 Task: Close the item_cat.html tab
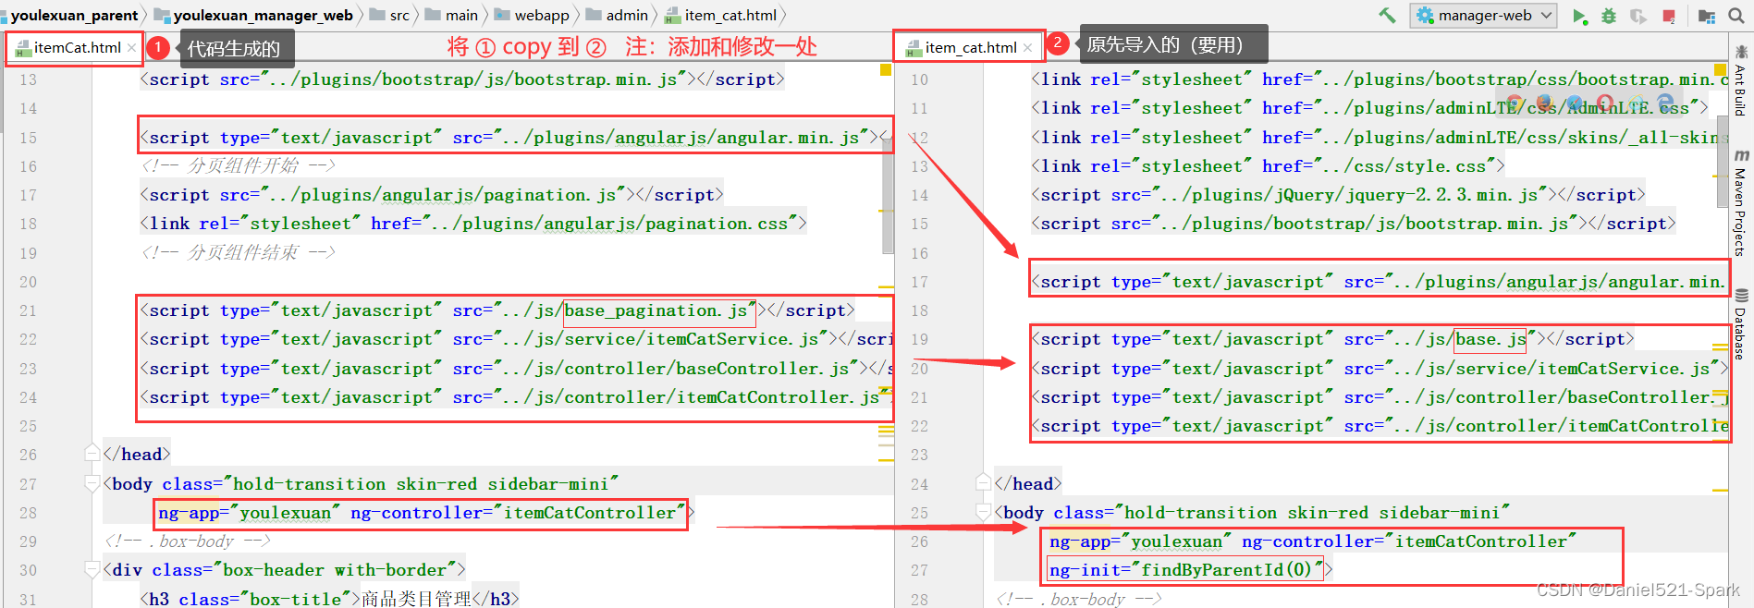click(1027, 48)
